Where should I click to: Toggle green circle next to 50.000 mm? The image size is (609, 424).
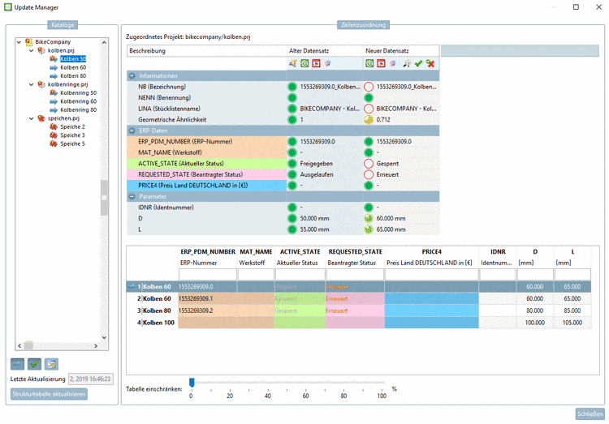coord(292,218)
